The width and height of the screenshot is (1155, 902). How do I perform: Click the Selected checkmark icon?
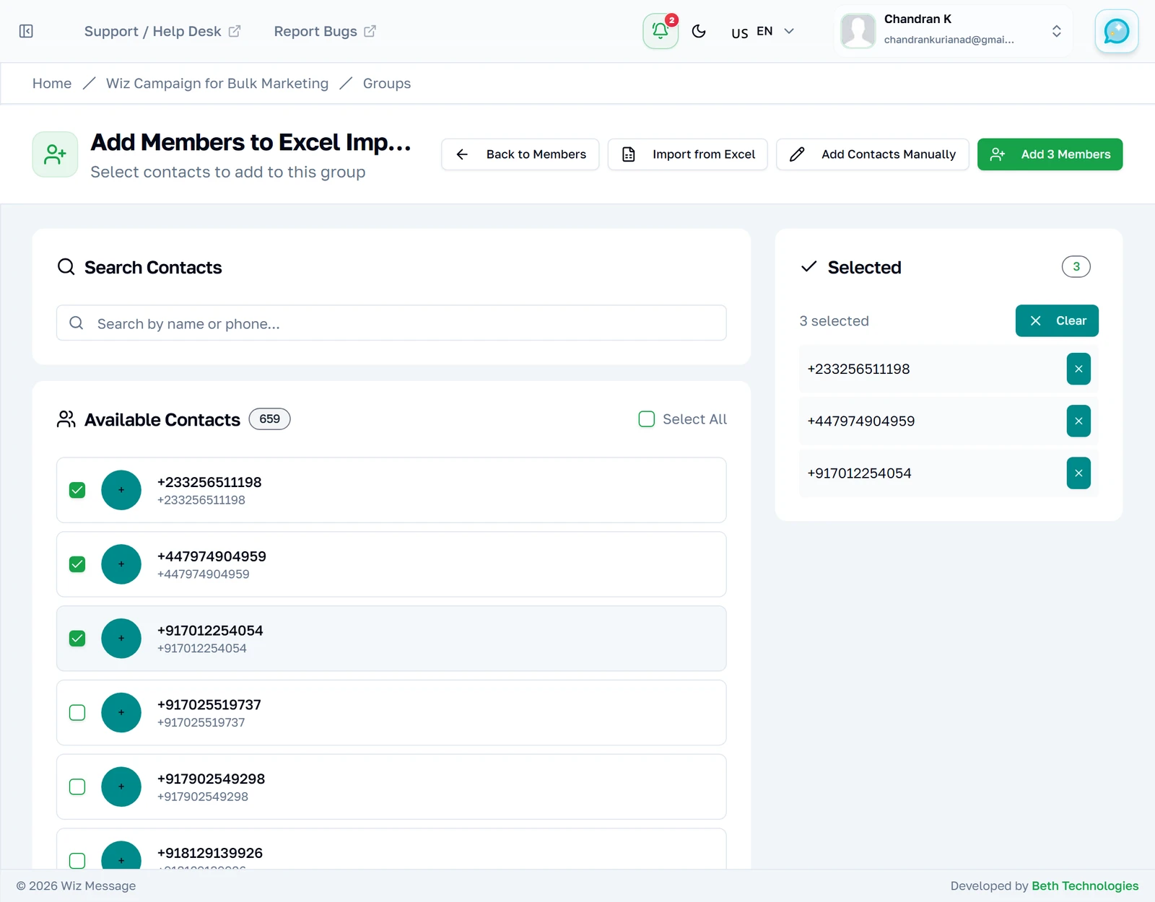point(809,267)
